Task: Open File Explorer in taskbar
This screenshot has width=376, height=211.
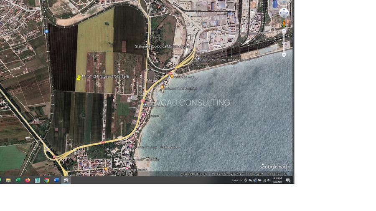Action: 8,180
